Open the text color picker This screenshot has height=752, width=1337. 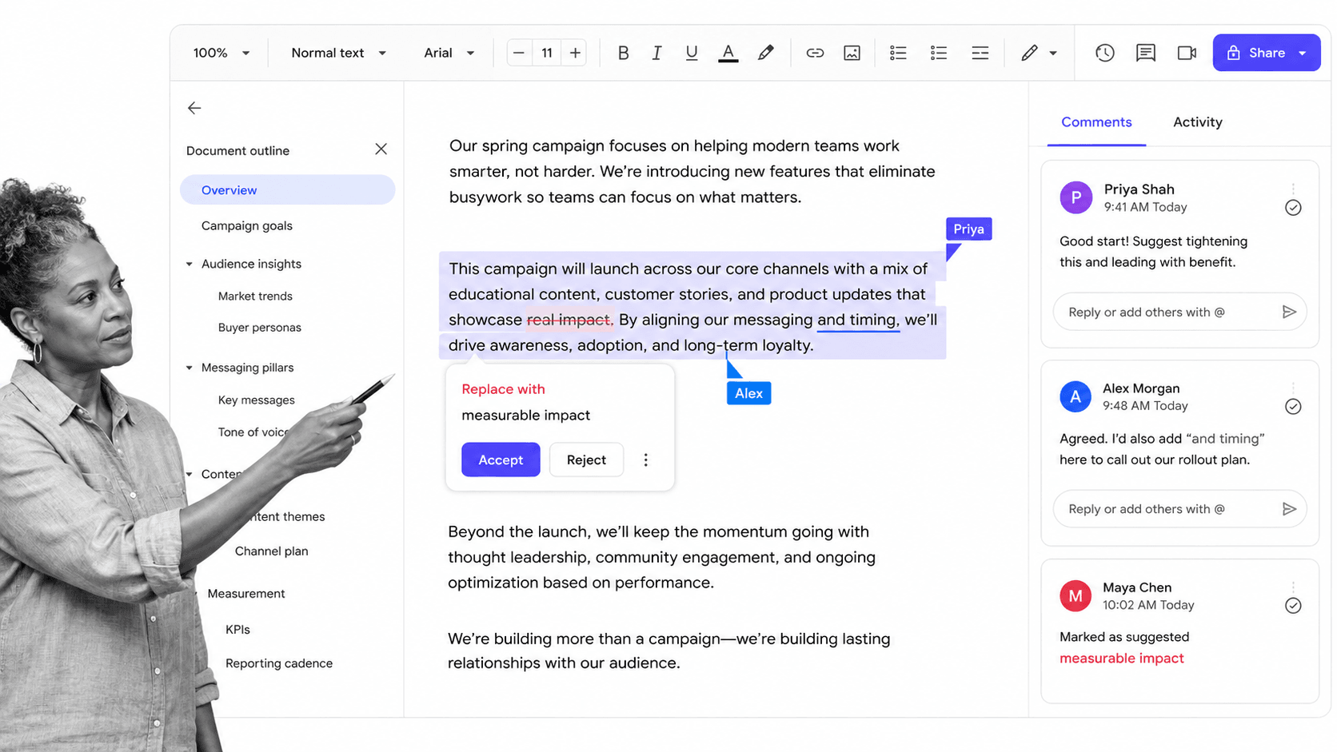point(728,53)
